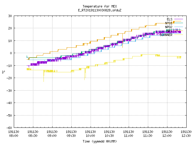Click the "SCANNER" legend label
The width and height of the screenshot is (192, 144).
(166, 35)
